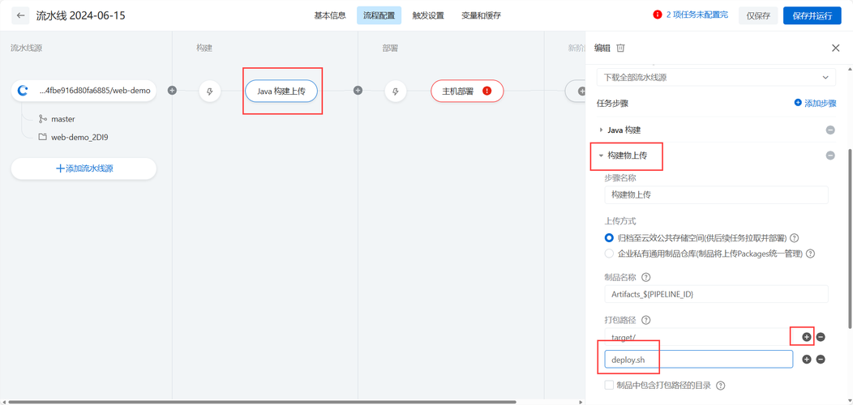Viewport: 853px width, 405px height.
Task: Open the 下载全部流水线源 dropdown
Action: [x=716, y=77]
